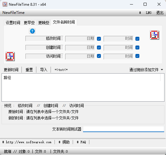
Task: Click the 路径 column header
Action: [81, 77]
